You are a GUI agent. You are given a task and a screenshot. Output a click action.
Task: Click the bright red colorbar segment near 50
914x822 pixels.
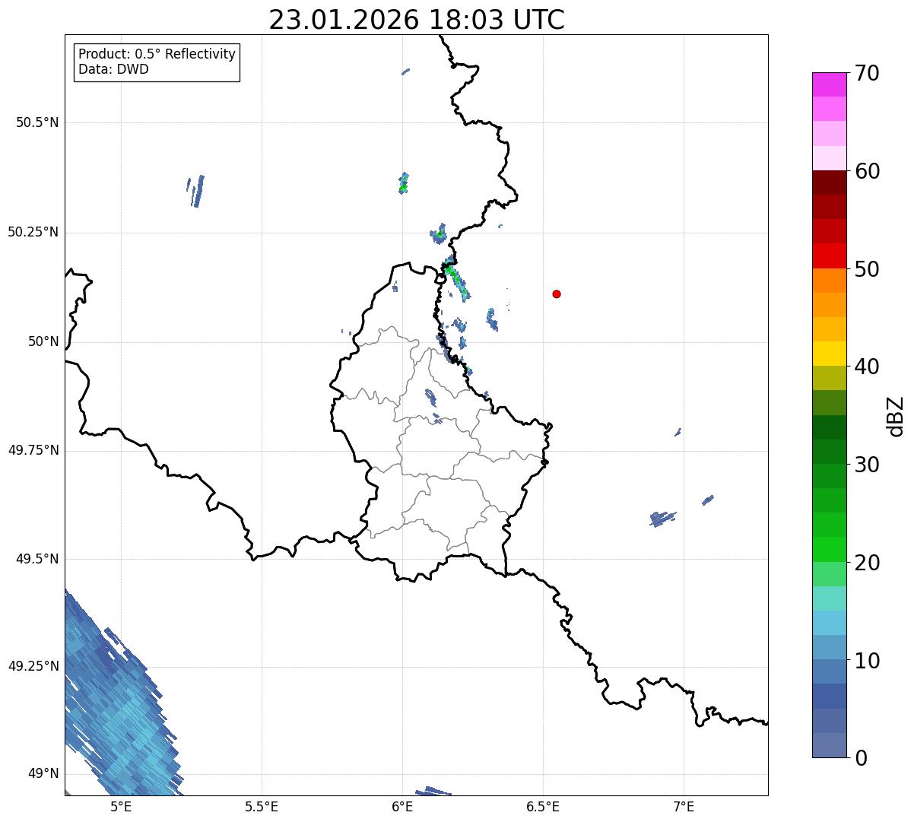point(829,255)
